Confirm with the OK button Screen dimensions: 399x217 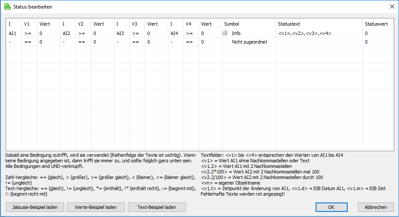click(x=331, y=207)
